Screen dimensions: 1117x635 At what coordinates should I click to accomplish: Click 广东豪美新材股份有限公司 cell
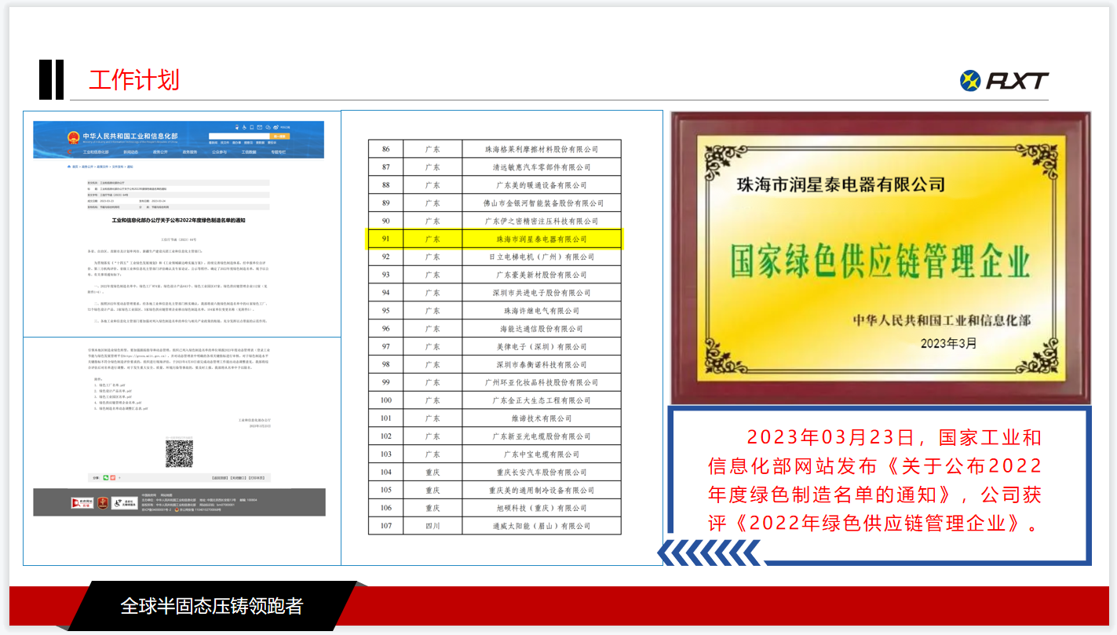541,275
